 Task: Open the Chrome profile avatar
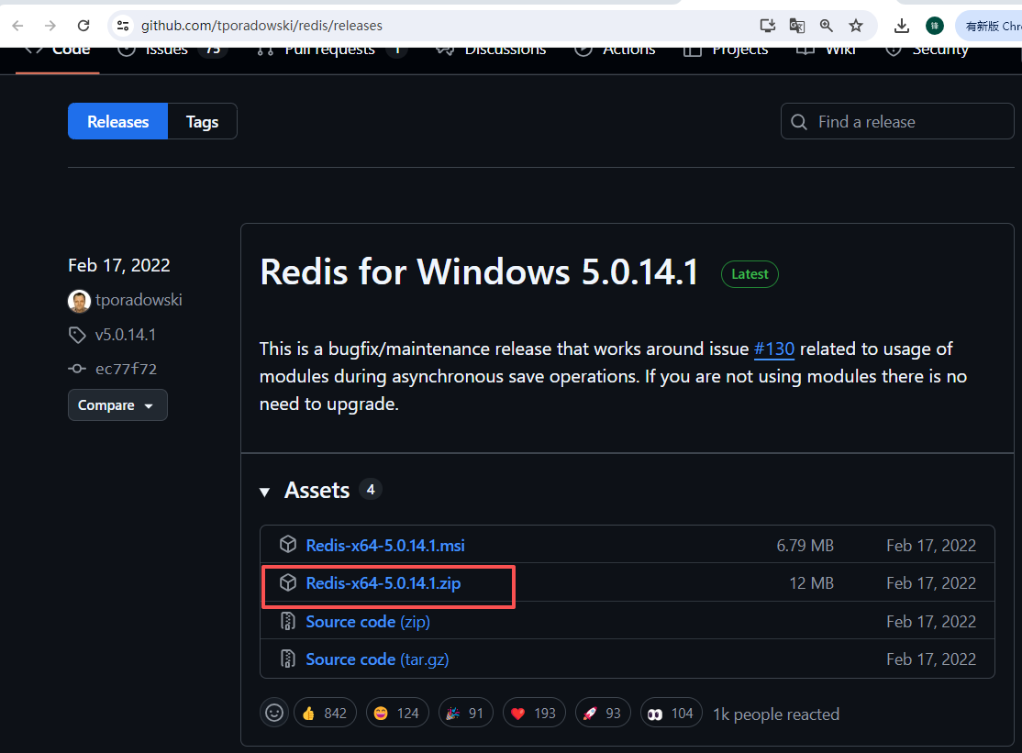click(935, 26)
